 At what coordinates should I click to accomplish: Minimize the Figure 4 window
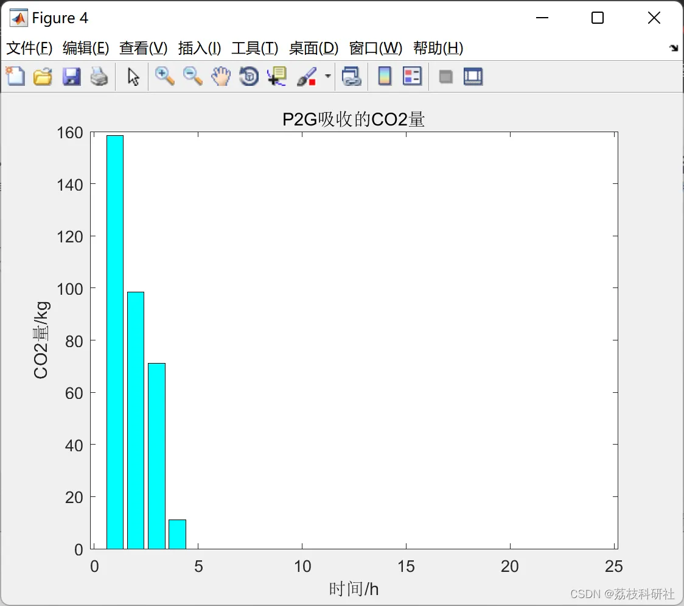(542, 18)
